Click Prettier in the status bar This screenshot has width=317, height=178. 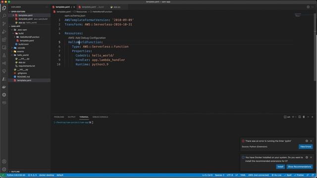(299, 175)
